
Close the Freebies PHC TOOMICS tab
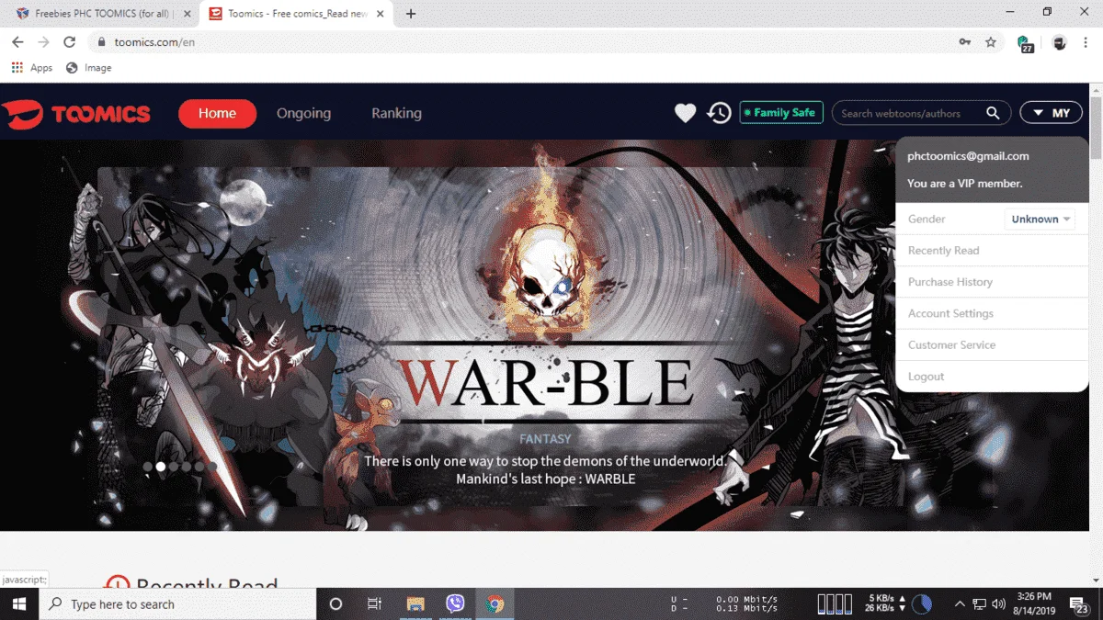click(x=188, y=14)
